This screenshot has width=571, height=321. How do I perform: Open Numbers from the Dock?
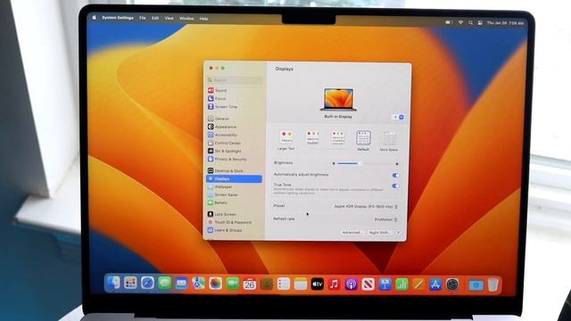[x=401, y=284]
